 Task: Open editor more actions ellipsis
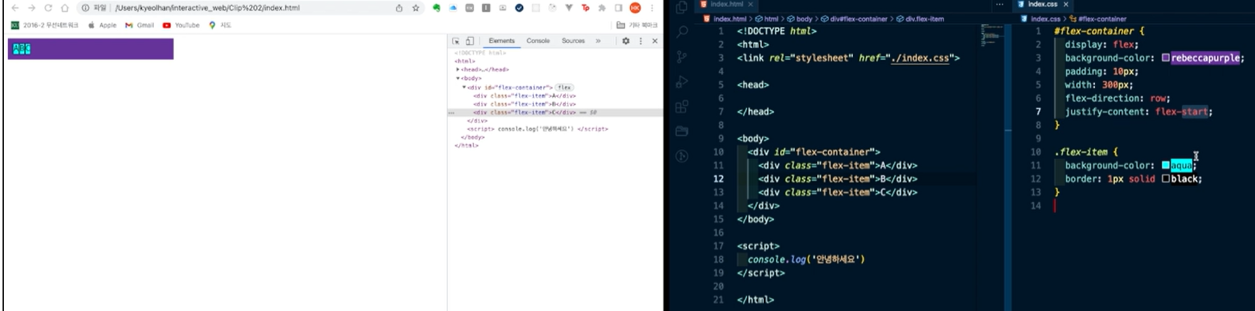pos(999,4)
